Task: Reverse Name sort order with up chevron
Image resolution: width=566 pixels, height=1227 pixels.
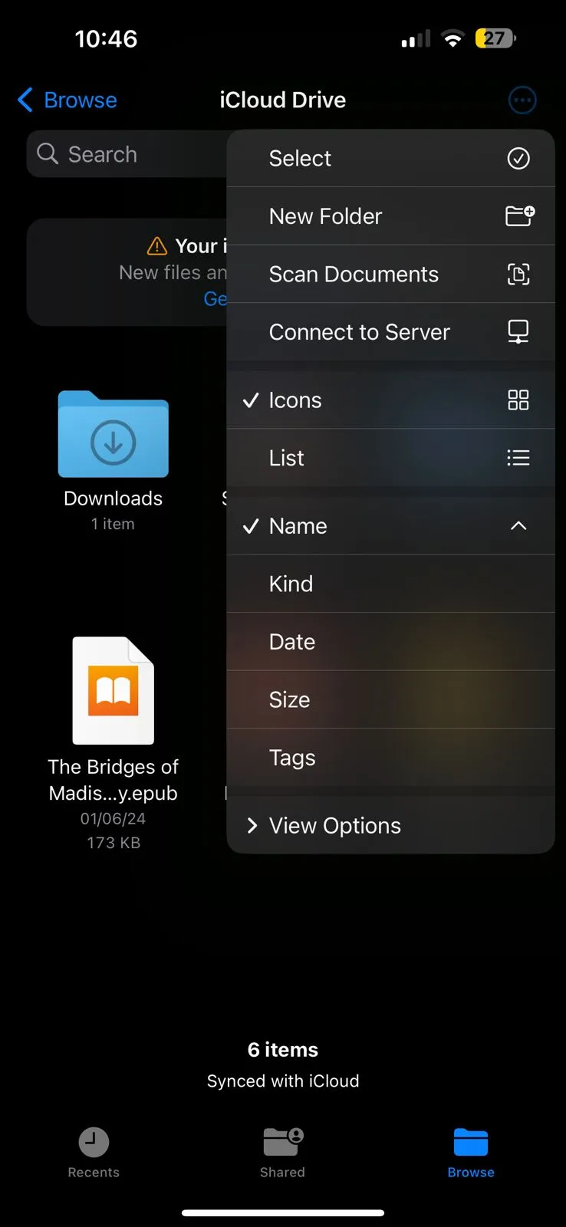Action: [x=518, y=525]
